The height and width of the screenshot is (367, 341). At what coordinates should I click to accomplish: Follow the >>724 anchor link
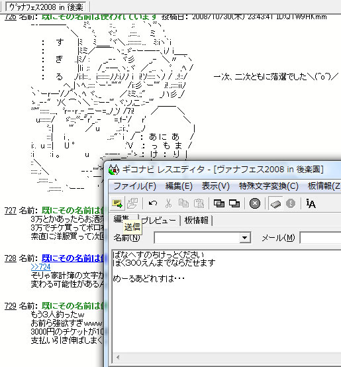[x=40, y=267]
